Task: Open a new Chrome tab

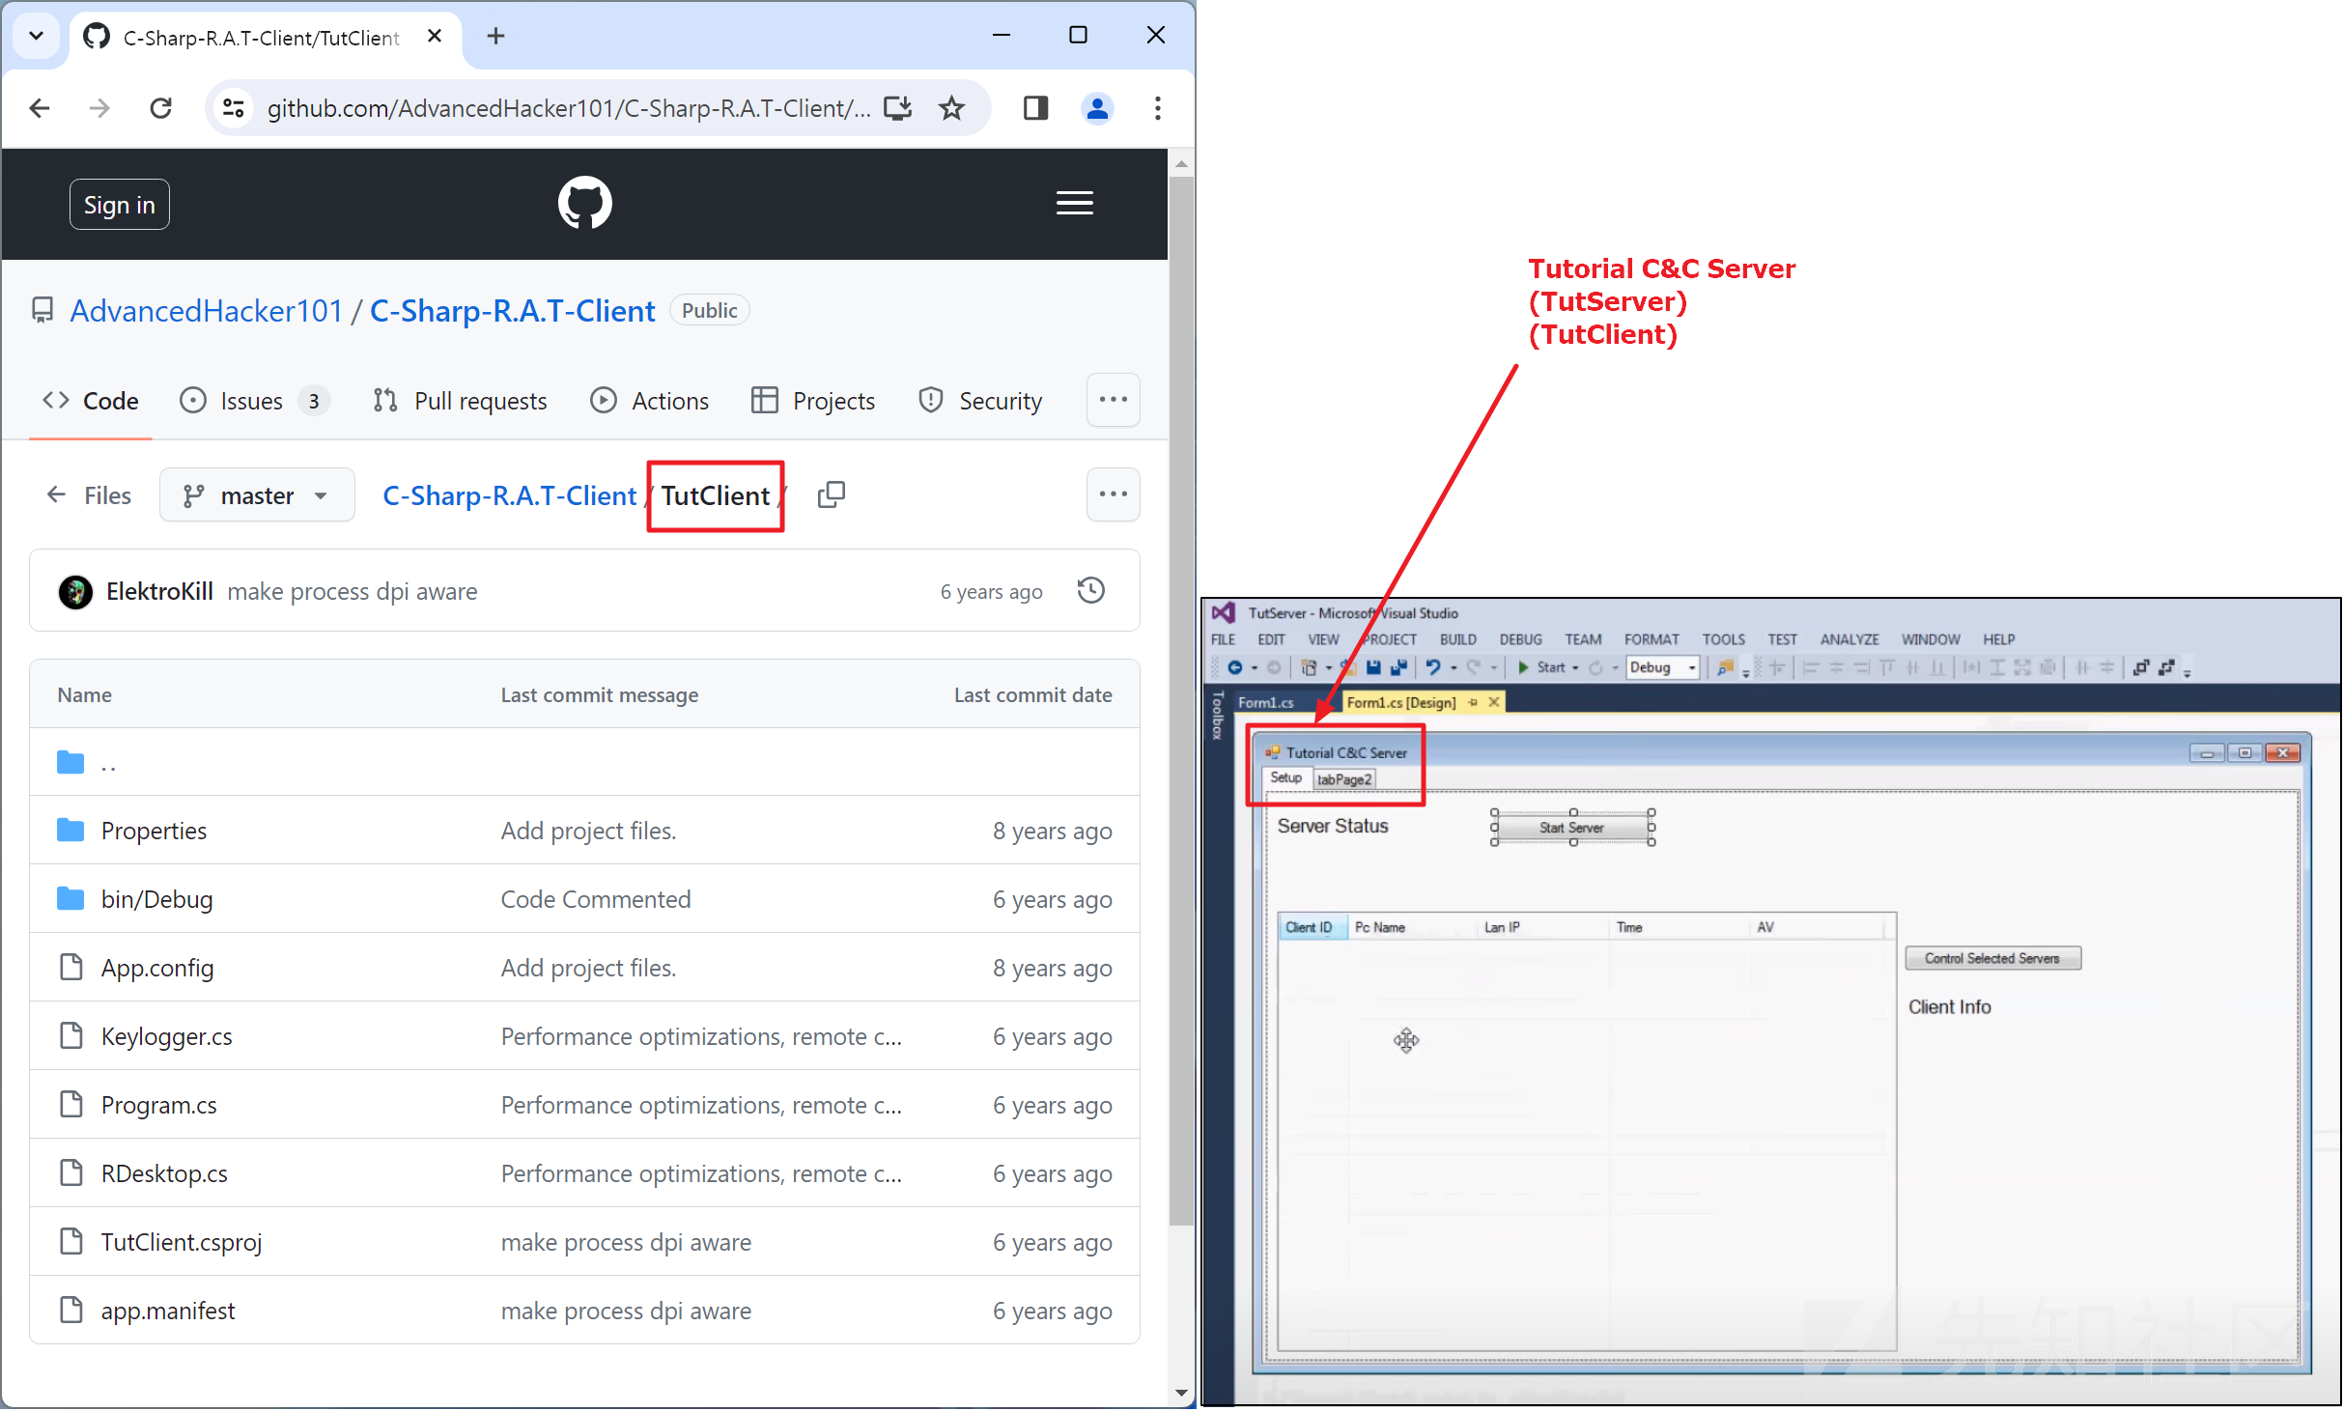Action: (x=495, y=37)
